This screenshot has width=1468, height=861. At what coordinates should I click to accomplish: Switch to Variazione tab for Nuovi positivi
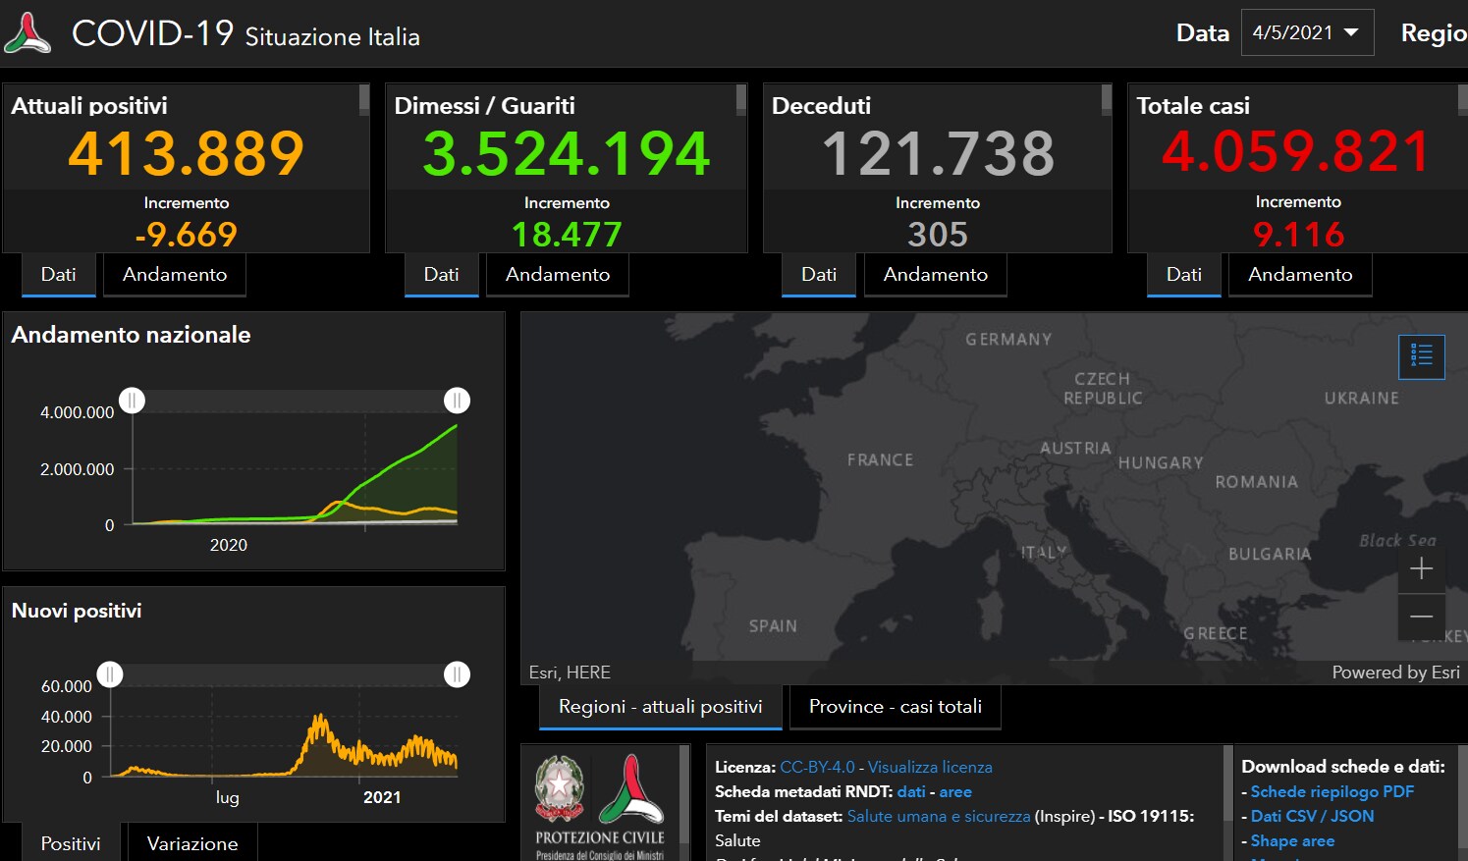192,843
